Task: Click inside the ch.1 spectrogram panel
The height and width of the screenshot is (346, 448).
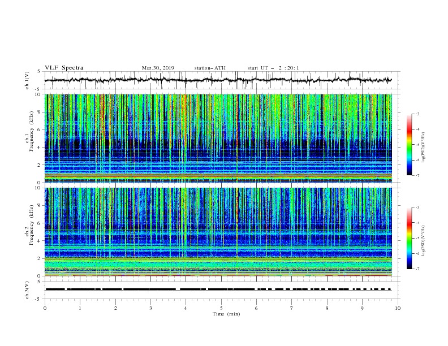Action: pos(218,138)
